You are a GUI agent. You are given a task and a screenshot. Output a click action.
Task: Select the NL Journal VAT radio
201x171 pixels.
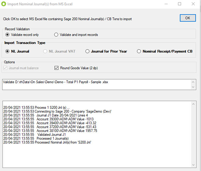45,51
